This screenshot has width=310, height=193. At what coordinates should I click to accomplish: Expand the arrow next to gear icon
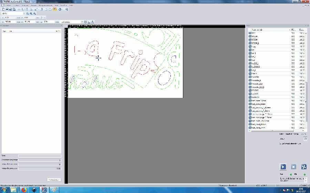(x=62, y=9)
